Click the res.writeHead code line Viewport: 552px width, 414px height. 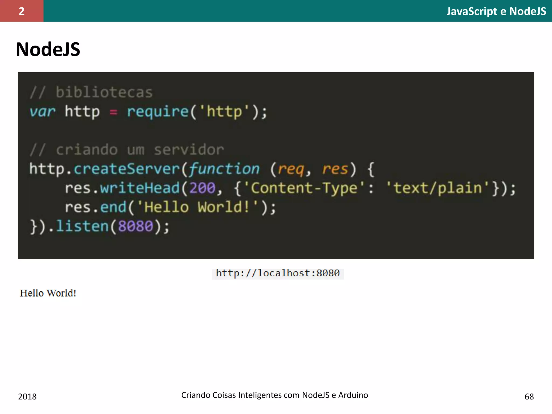click(x=290, y=188)
